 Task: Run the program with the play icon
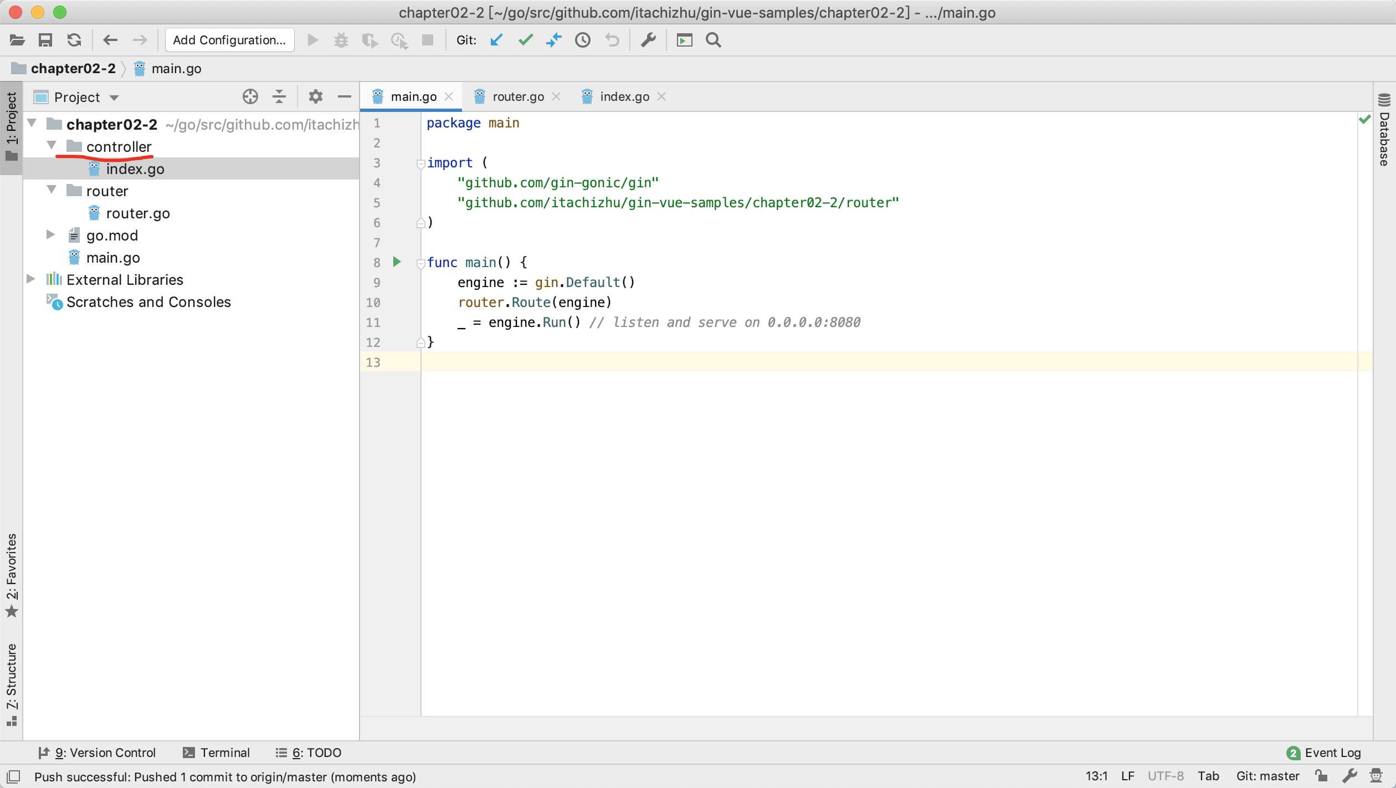click(x=312, y=40)
